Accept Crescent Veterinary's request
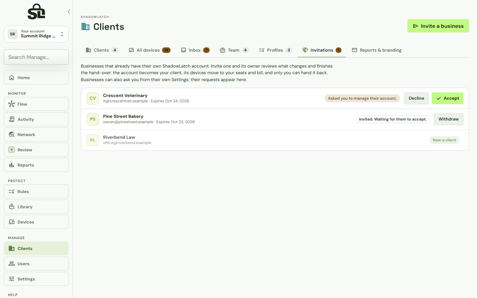This screenshot has width=477, height=298. 448,98
